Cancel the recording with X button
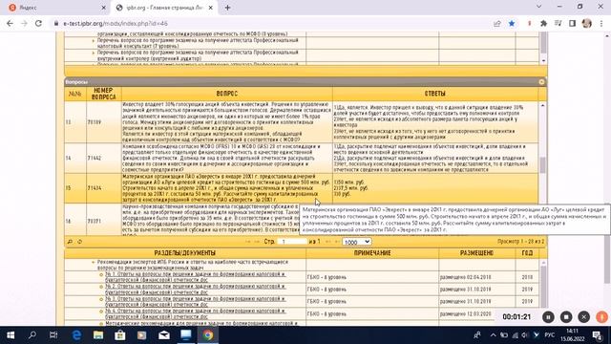611x344 pixels. pyautogui.click(x=583, y=317)
